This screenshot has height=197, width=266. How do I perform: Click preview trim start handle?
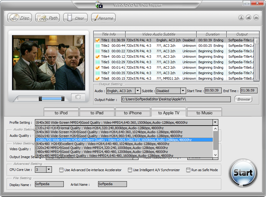[x=40, y=99]
